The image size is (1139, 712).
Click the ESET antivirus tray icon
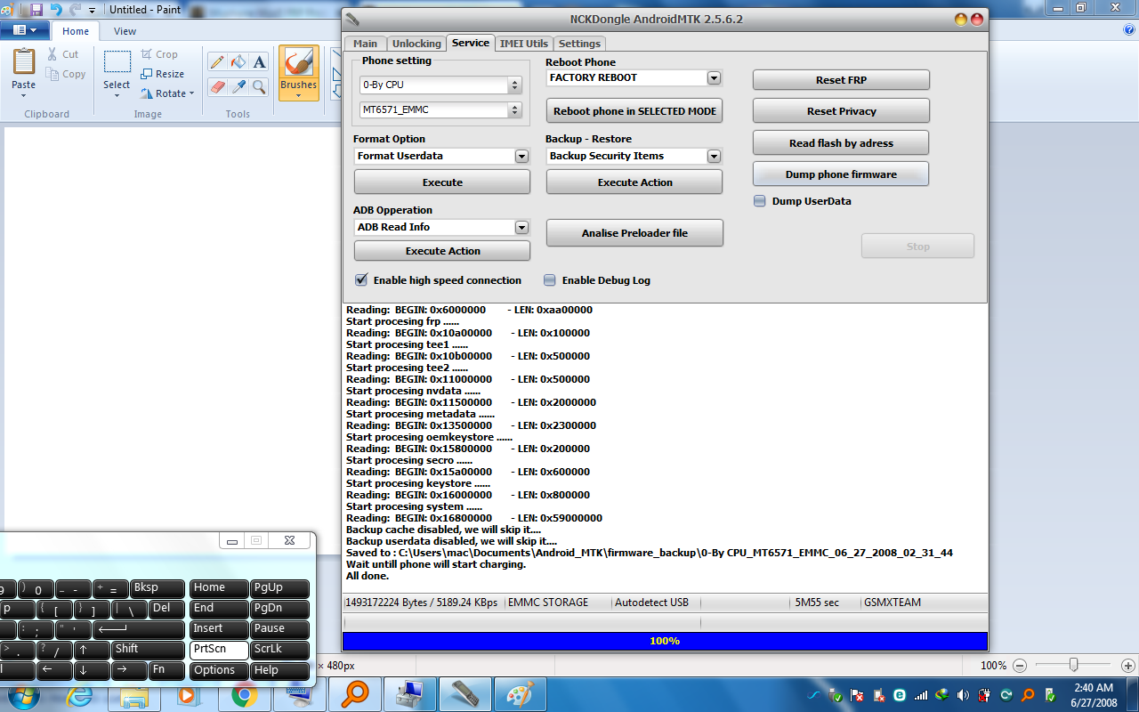click(x=900, y=694)
